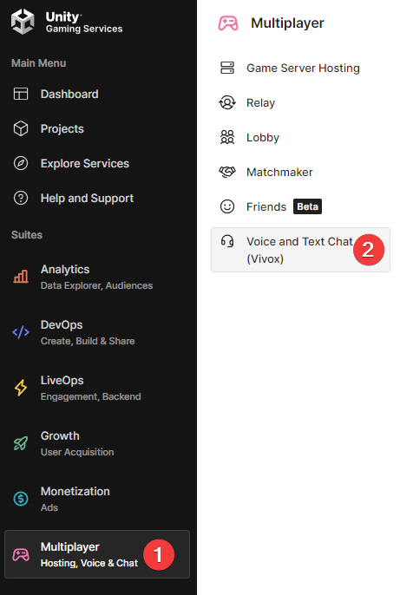Image resolution: width=400 pixels, height=595 pixels.
Task: Select the Monetization suite
Action: coord(97,498)
